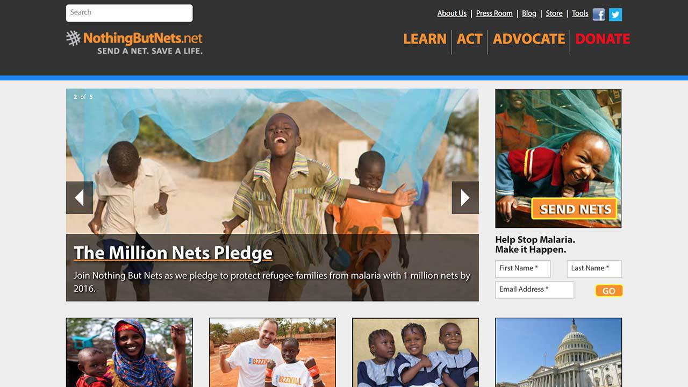Screen dimensions: 688x387
Task: Click the NothingButNets.net logo
Action: [134, 42]
